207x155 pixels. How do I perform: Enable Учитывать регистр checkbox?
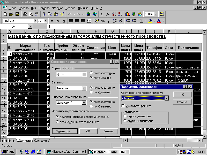[x=123, y=106]
